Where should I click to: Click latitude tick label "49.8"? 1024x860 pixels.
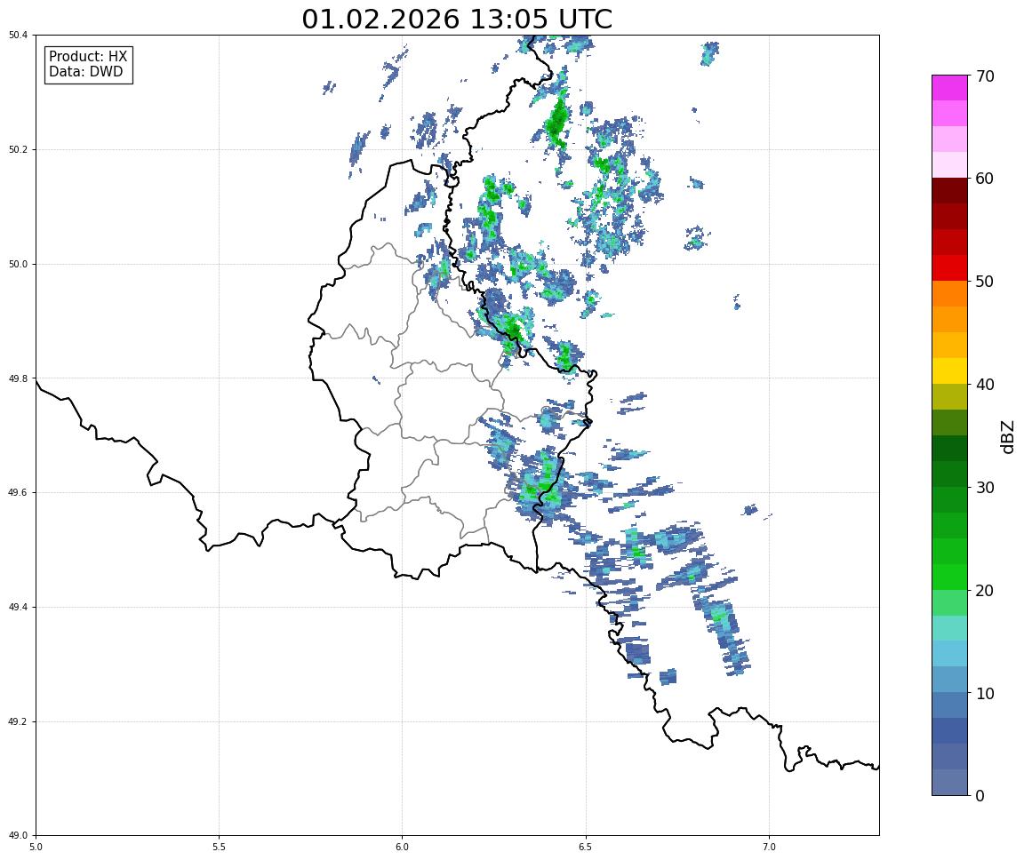18,378
